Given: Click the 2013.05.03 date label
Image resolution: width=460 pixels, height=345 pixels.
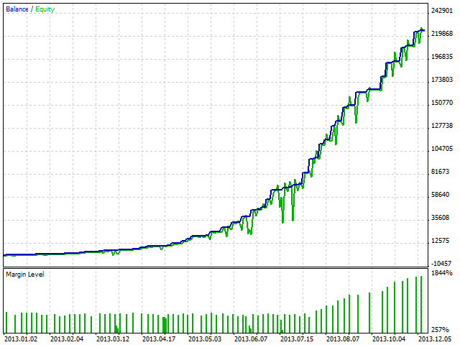Looking at the screenshot, I should [x=205, y=339].
